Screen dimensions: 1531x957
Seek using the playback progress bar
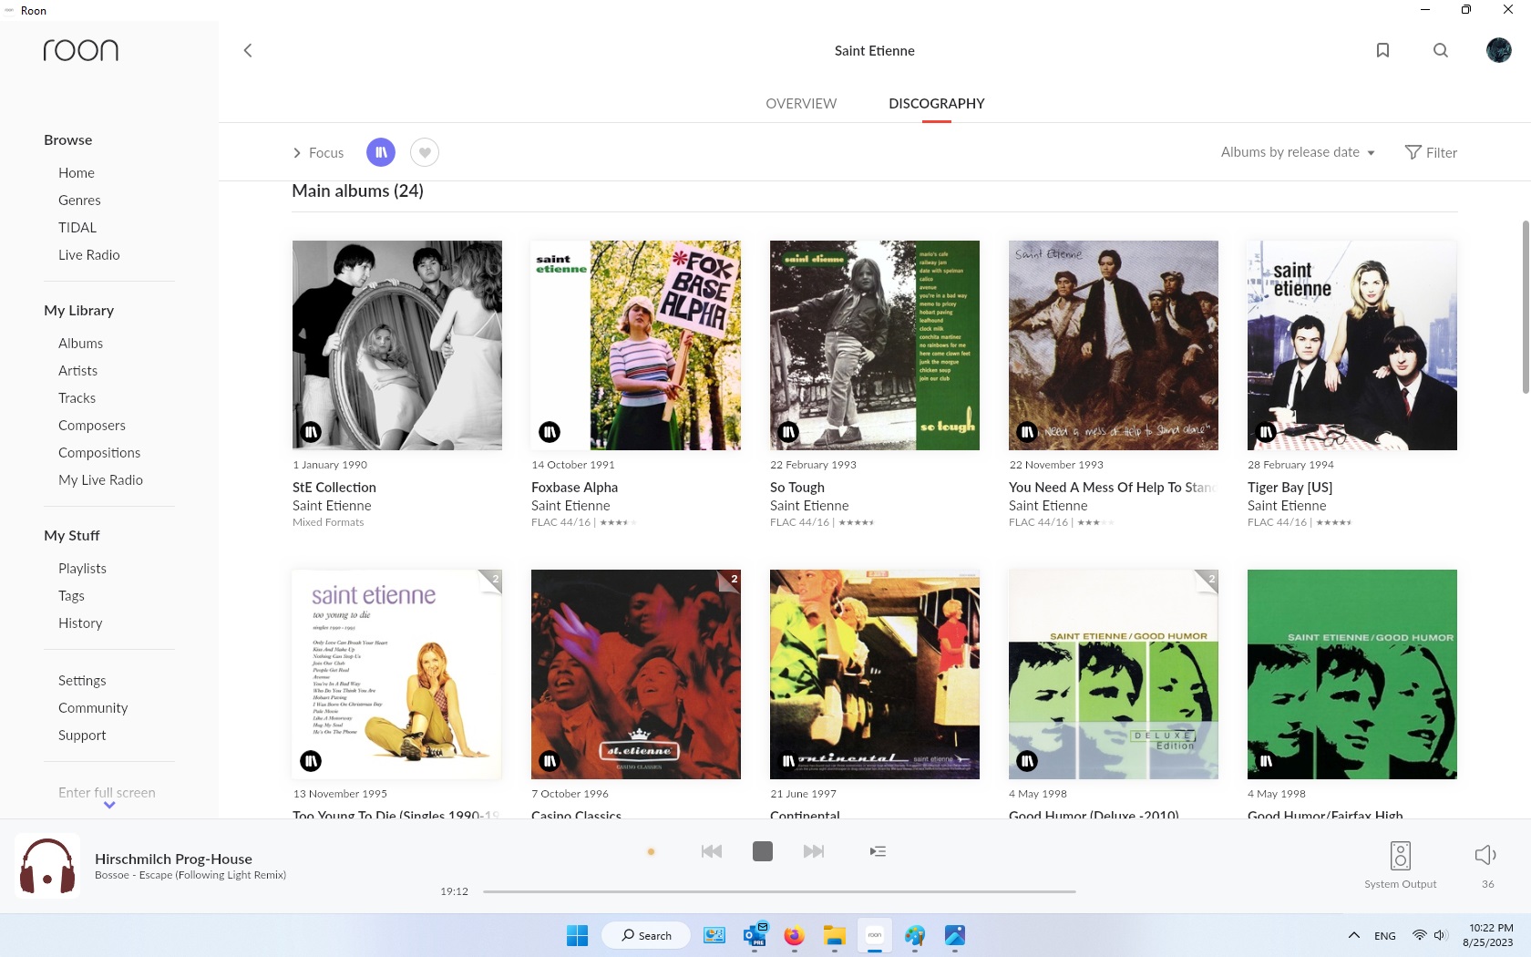click(779, 891)
